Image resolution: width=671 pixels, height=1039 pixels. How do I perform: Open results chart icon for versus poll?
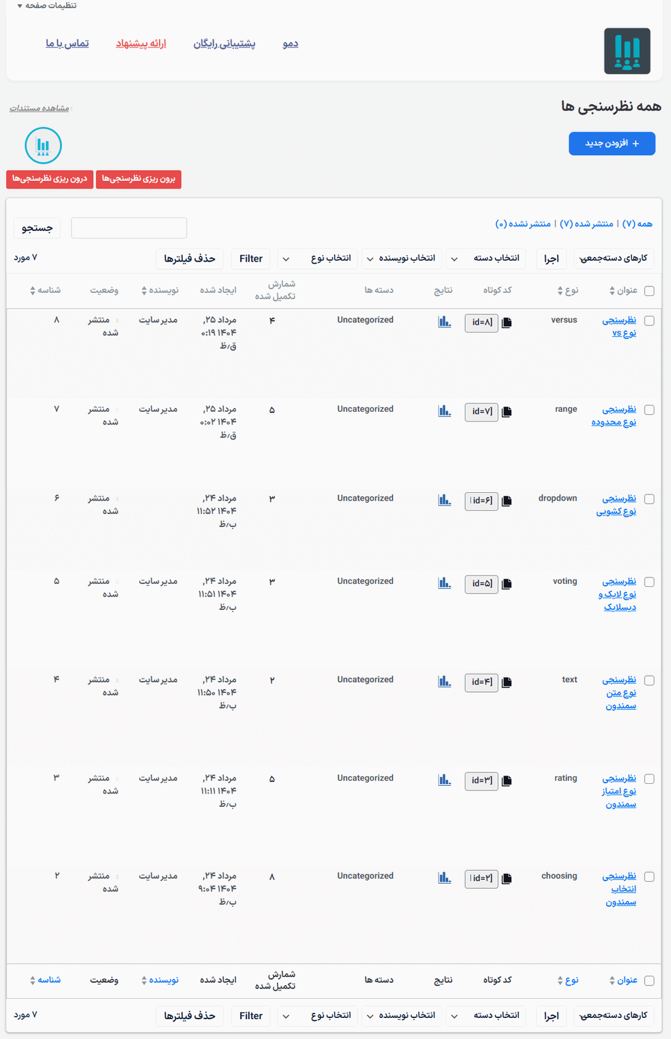[x=445, y=322]
